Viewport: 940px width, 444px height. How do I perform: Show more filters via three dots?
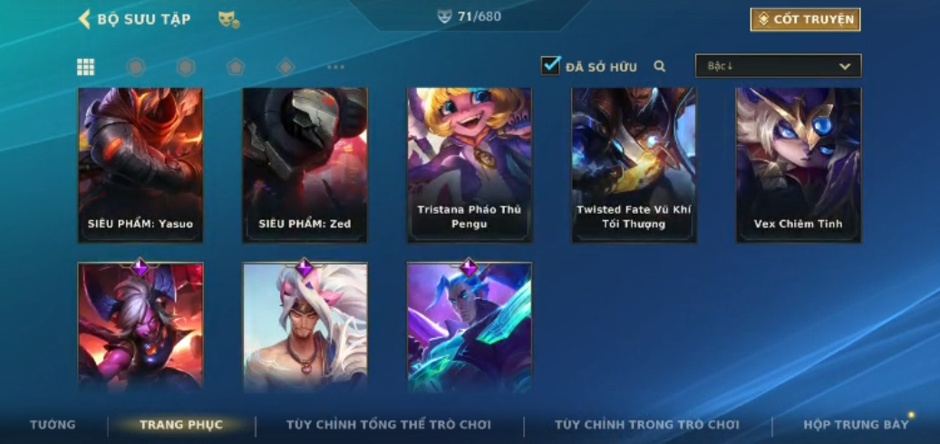pos(335,67)
